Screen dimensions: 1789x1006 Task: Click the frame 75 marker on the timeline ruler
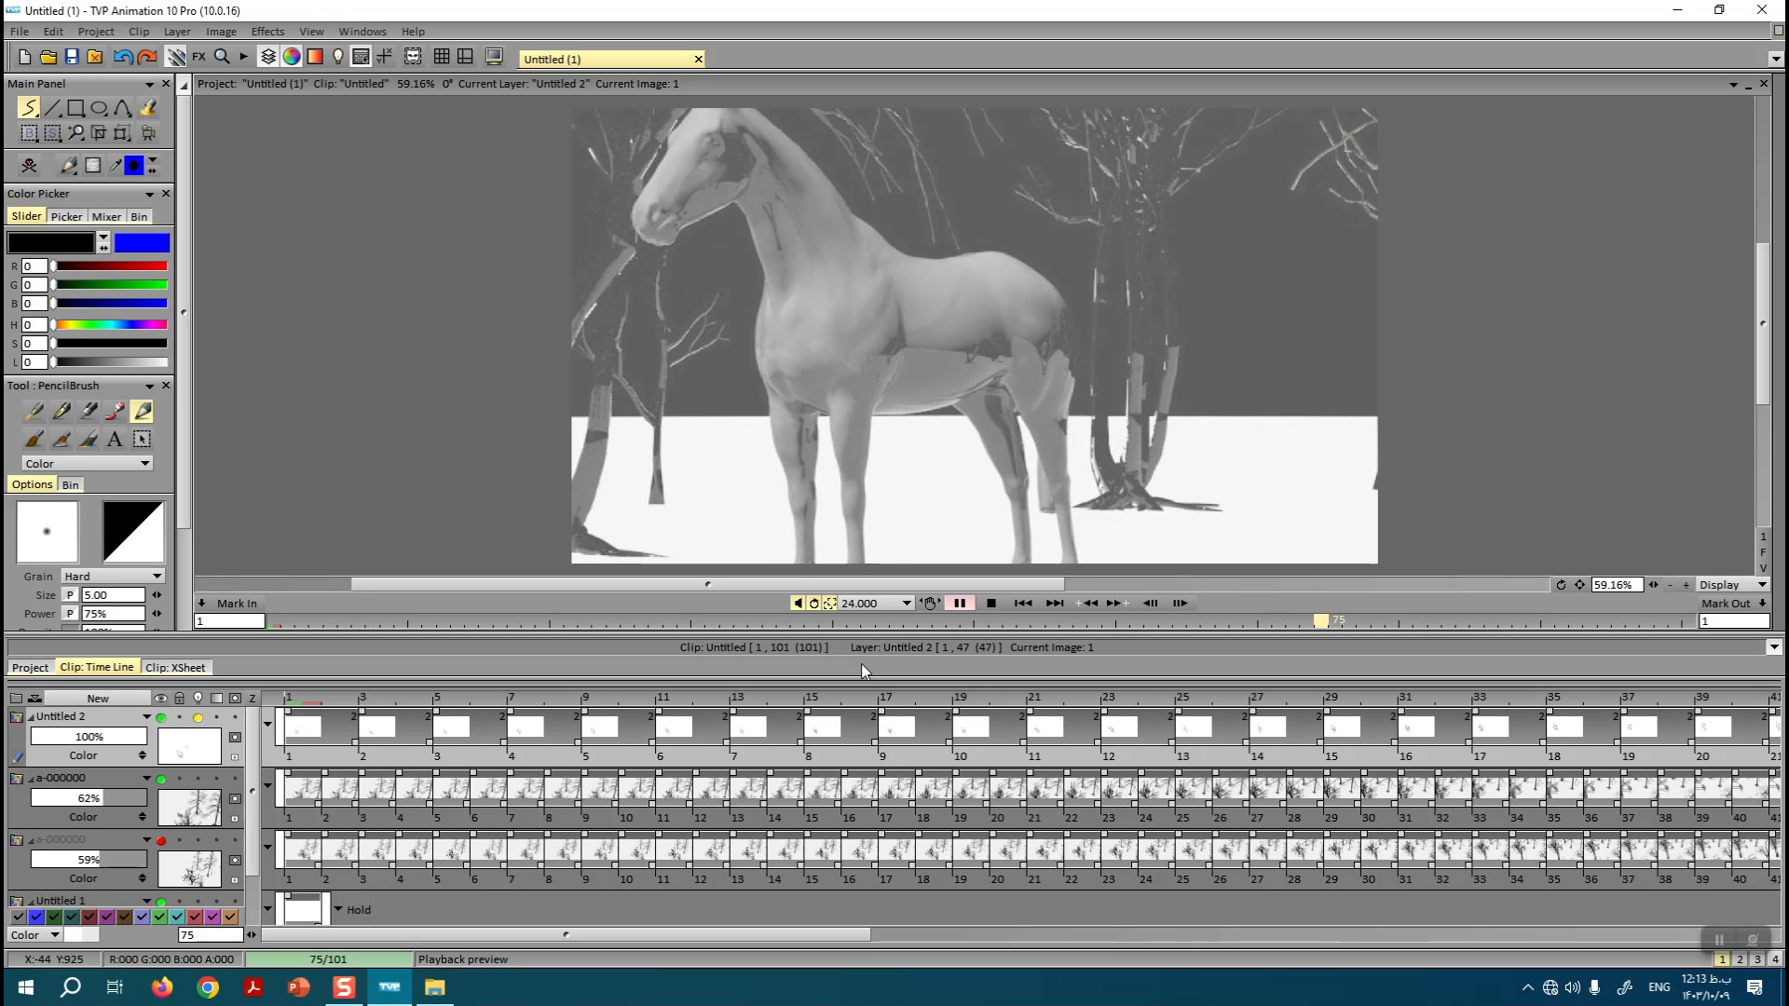coord(1321,621)
